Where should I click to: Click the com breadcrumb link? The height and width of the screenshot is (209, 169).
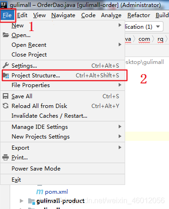coord(144,39)
